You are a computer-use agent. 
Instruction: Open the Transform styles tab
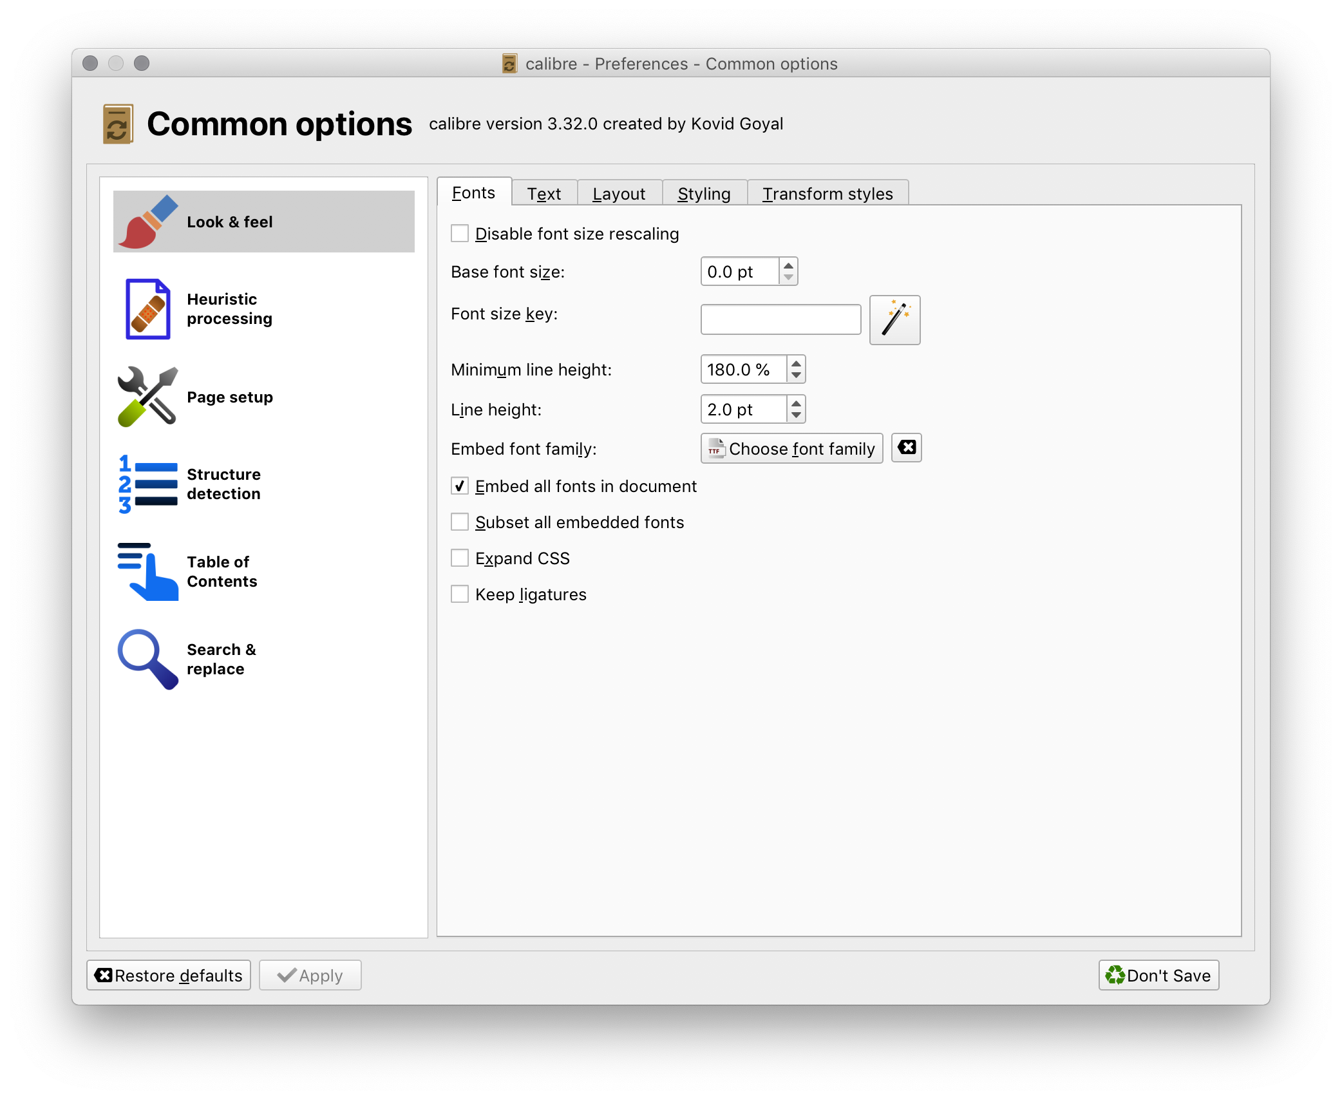827,193
